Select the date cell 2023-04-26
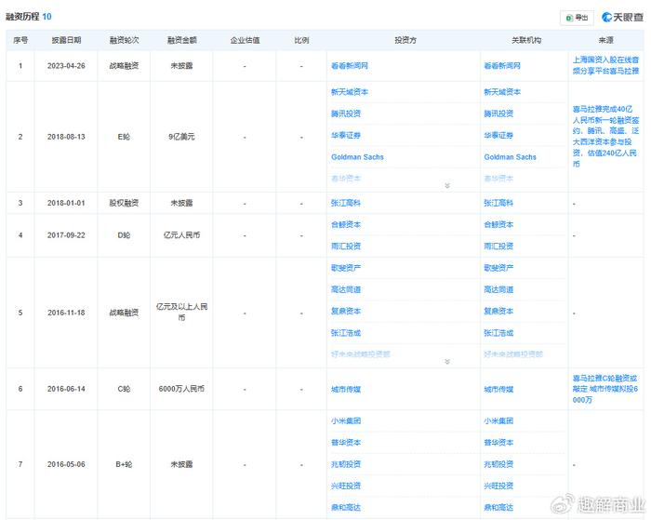This screenshot has width=651, height=520. pyautogui.click(x=66, y=66)
